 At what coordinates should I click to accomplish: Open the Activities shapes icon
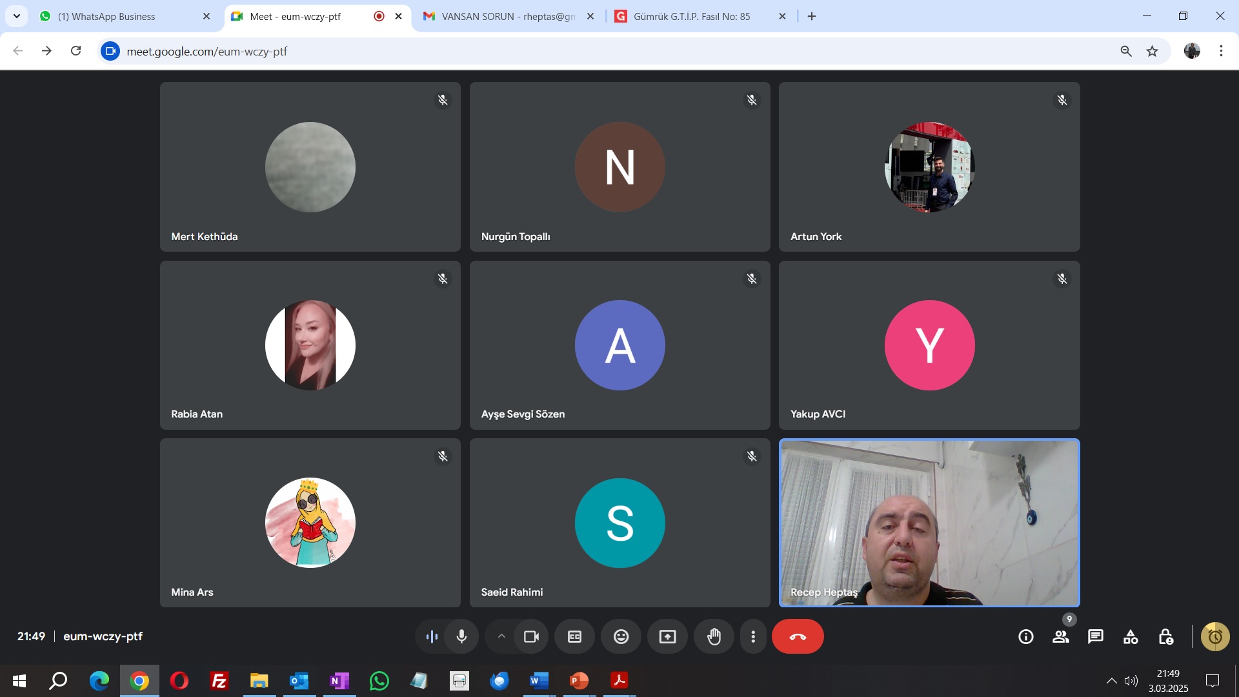click(1131, 637)
